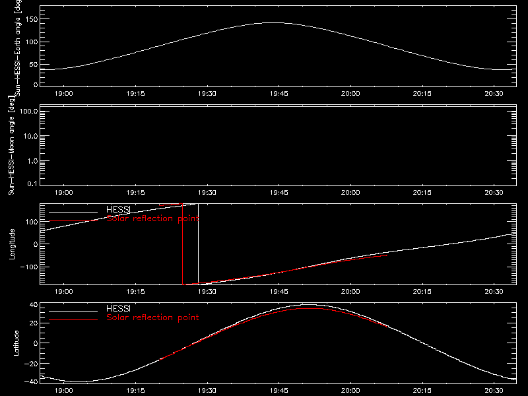Click the 0 tick label on Latitude axis
This screenshot has height=396, width=528.
(36, 343)
